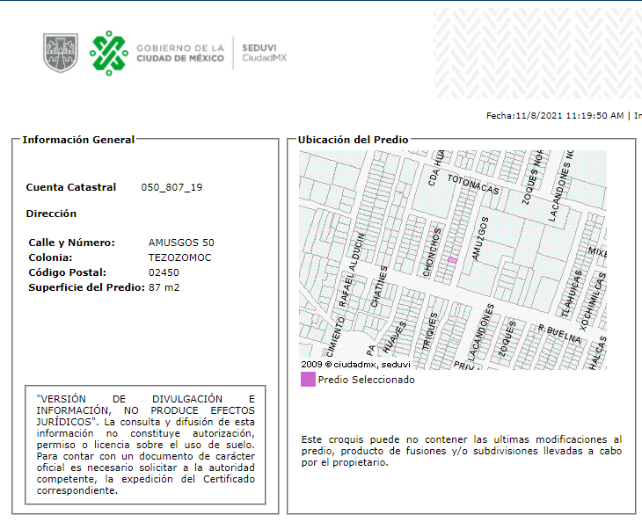Click the AMUZGOS street label on map
Screen dimensions: 642x522
coord(480,239)
